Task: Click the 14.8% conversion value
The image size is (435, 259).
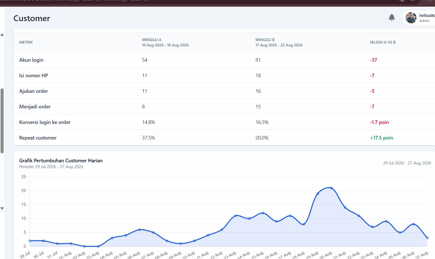Action: (148, 122)
